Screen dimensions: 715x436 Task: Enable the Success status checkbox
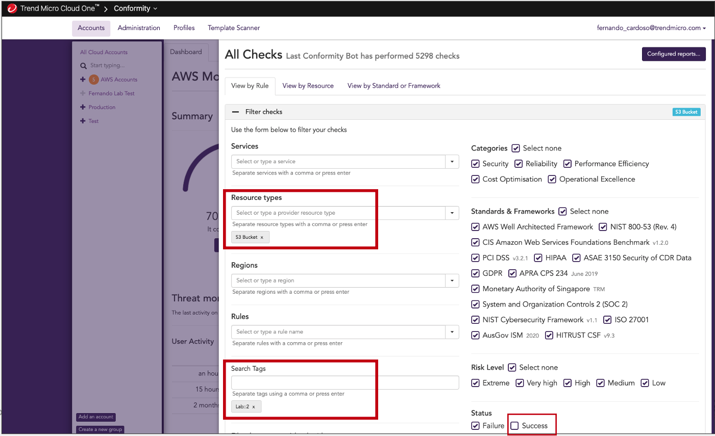(x=515, y=426)
